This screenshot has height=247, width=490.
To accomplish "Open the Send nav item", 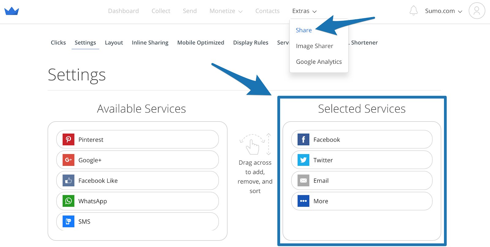I will click(x=190, y=11).
